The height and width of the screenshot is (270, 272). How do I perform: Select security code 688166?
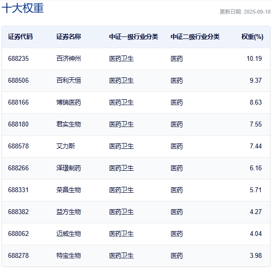(18, 102)
